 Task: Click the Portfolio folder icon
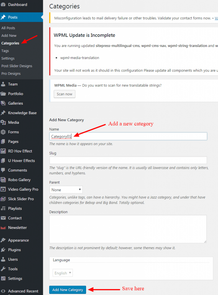coord(3,94)
